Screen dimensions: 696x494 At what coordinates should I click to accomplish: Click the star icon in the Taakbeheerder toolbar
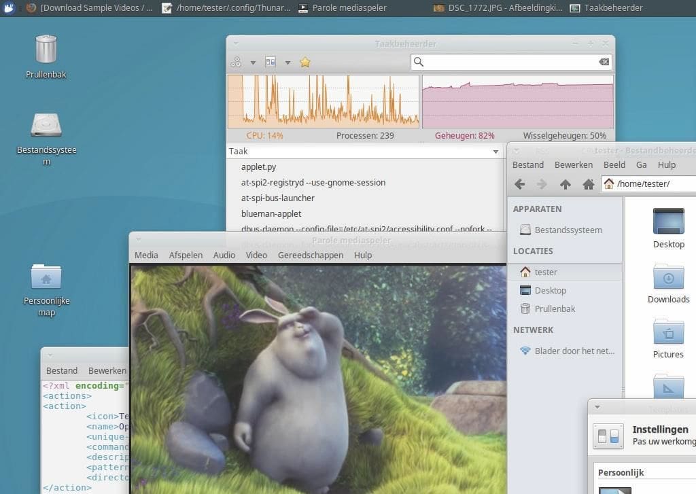point(304,62)
